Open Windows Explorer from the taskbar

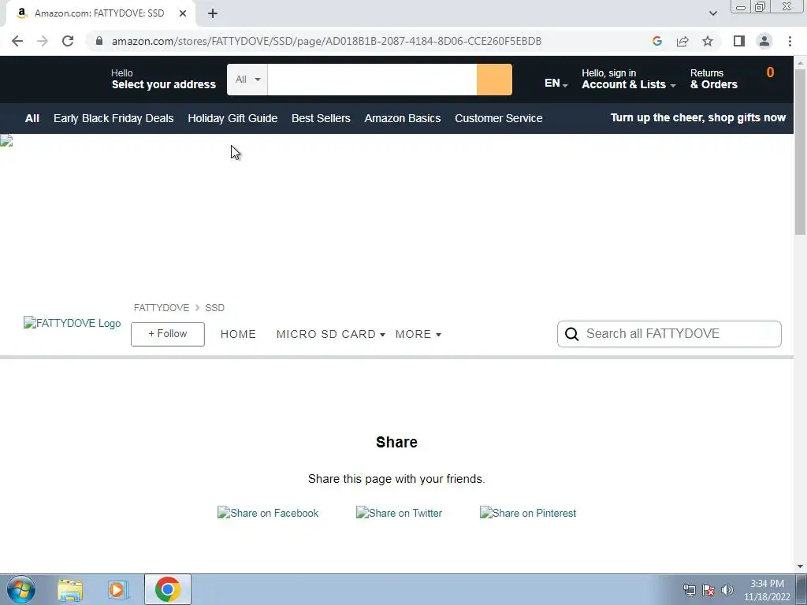[70, 589]
